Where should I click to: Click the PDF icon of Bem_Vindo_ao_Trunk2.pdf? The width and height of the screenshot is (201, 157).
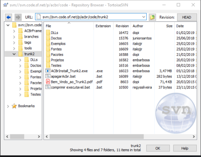click(x=48, y=81)
